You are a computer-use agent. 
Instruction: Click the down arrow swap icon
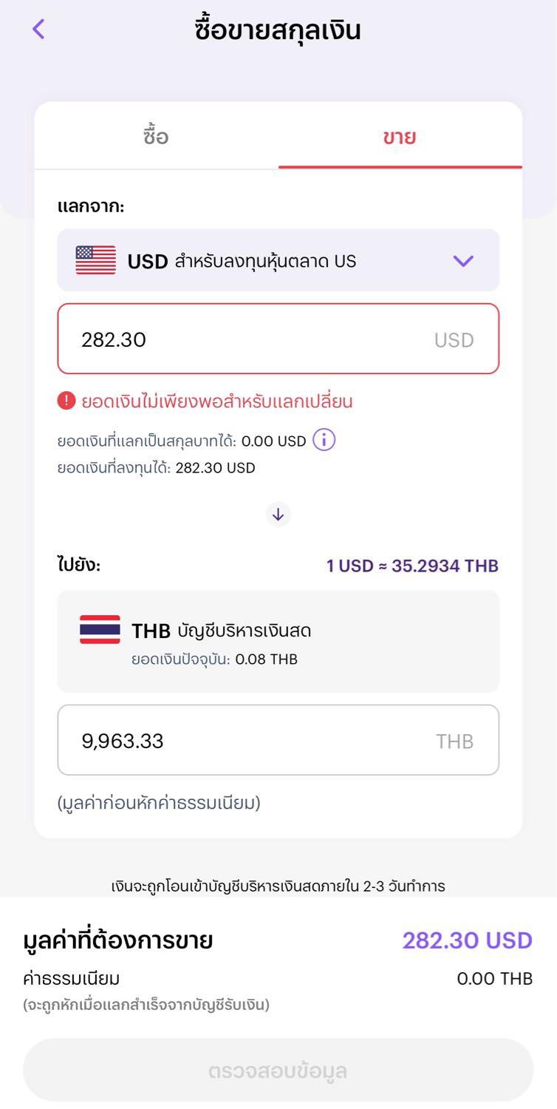[278, 515]
